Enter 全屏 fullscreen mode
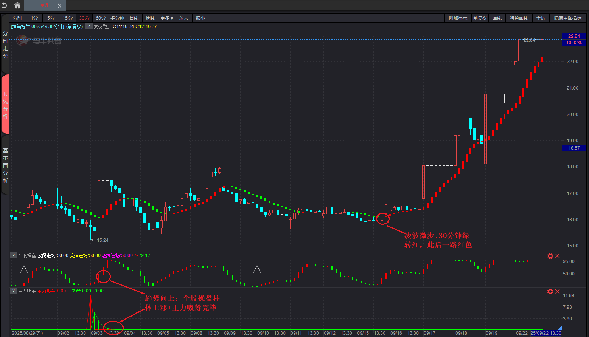Screen dimensions: 589x337 pyautogui.click(x=541, y=18)
